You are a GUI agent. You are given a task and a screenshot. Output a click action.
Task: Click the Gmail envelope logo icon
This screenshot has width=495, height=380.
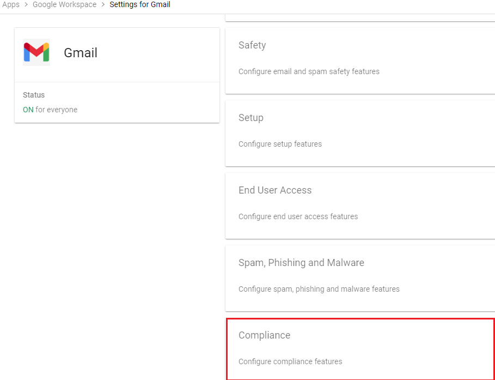[x=36, y=52]
